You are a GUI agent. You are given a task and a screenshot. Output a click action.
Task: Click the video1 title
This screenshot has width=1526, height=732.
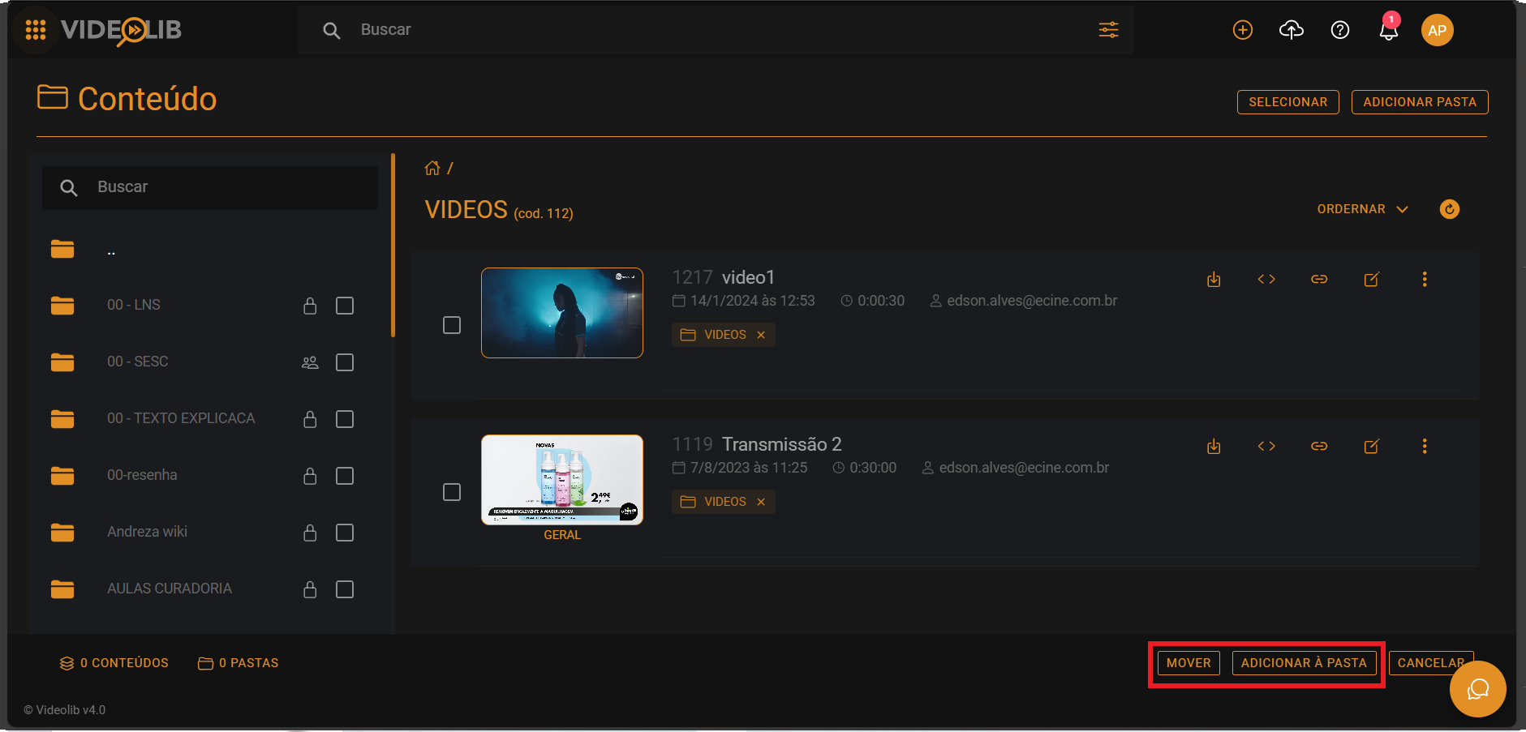(748, 277)
